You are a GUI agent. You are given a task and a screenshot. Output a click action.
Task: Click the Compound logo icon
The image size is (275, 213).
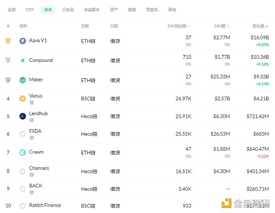coord(22,60)
